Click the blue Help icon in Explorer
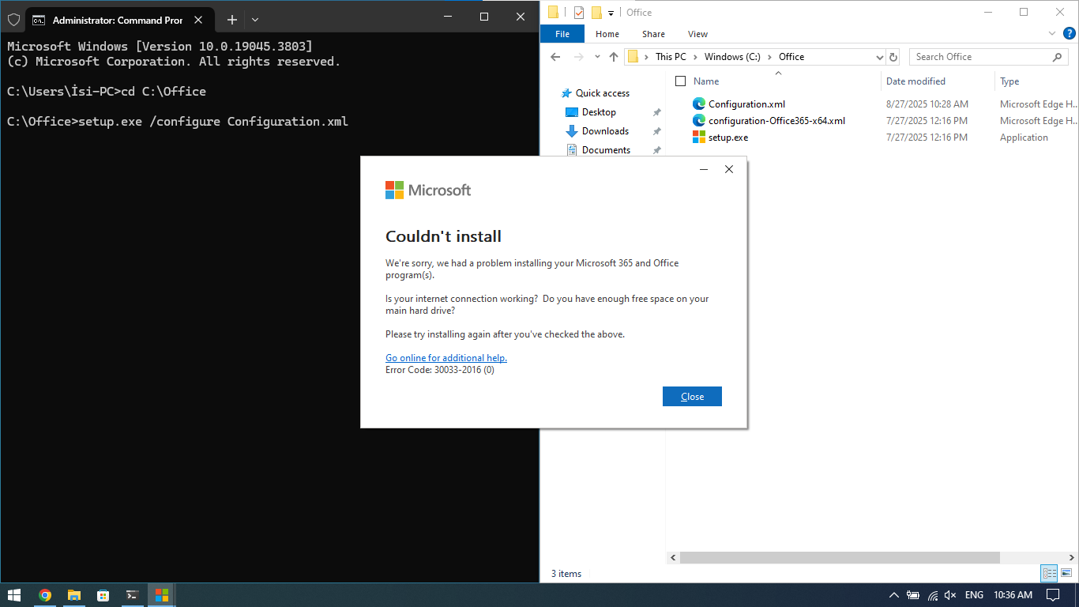The height and width of the screenshot is (607, 1079). coord(1069,34)
